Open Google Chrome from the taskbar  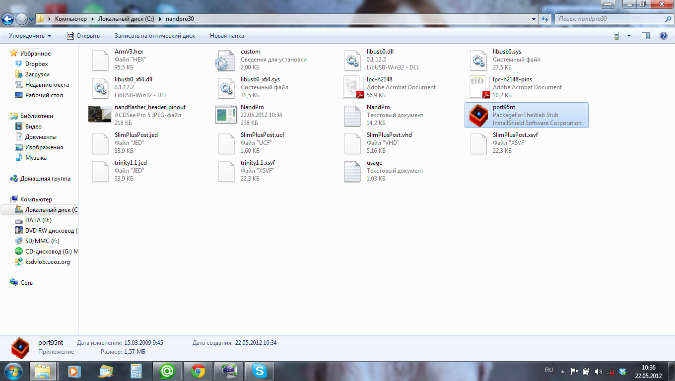click(x=198, y=371)
